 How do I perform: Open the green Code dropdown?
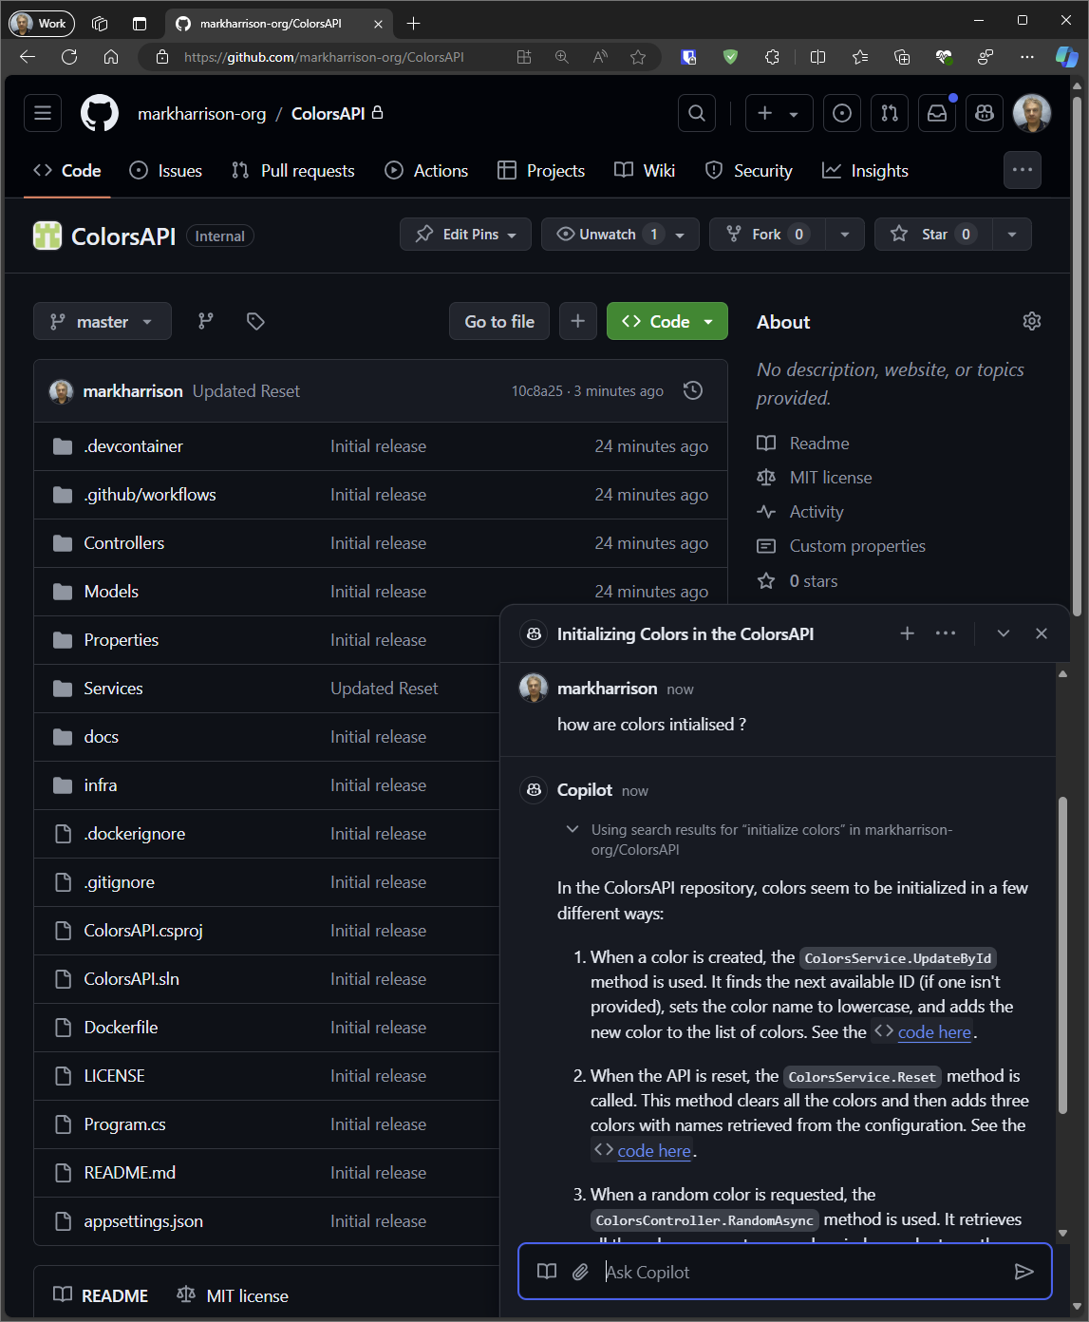coord(667,322)
